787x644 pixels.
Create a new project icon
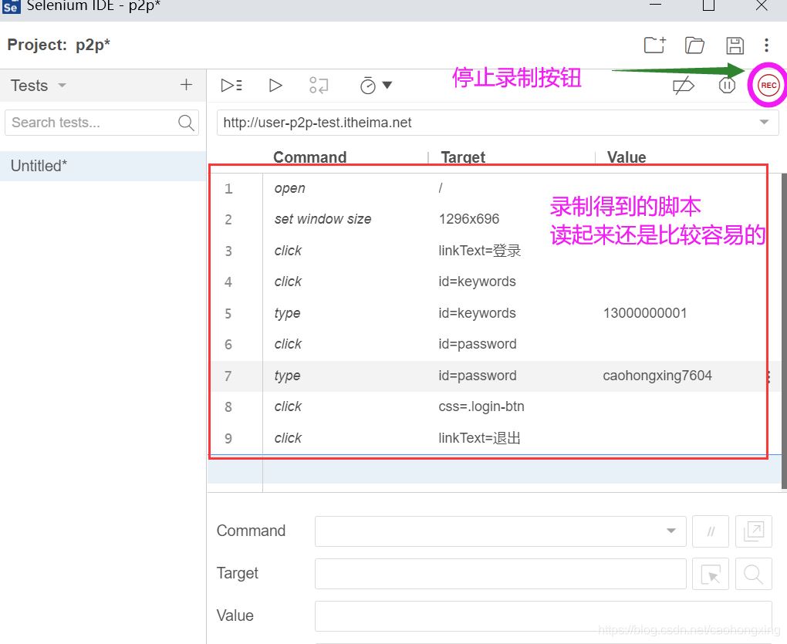point(654,46)
